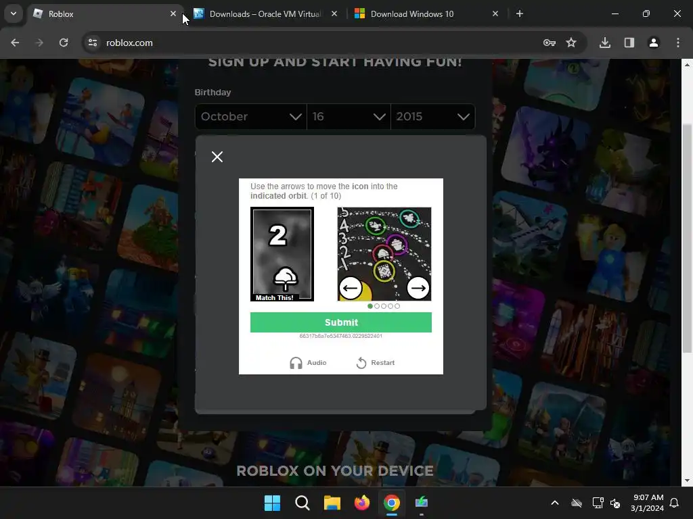View site information icon in address bar
693x519 pixels.
point(93,43)
